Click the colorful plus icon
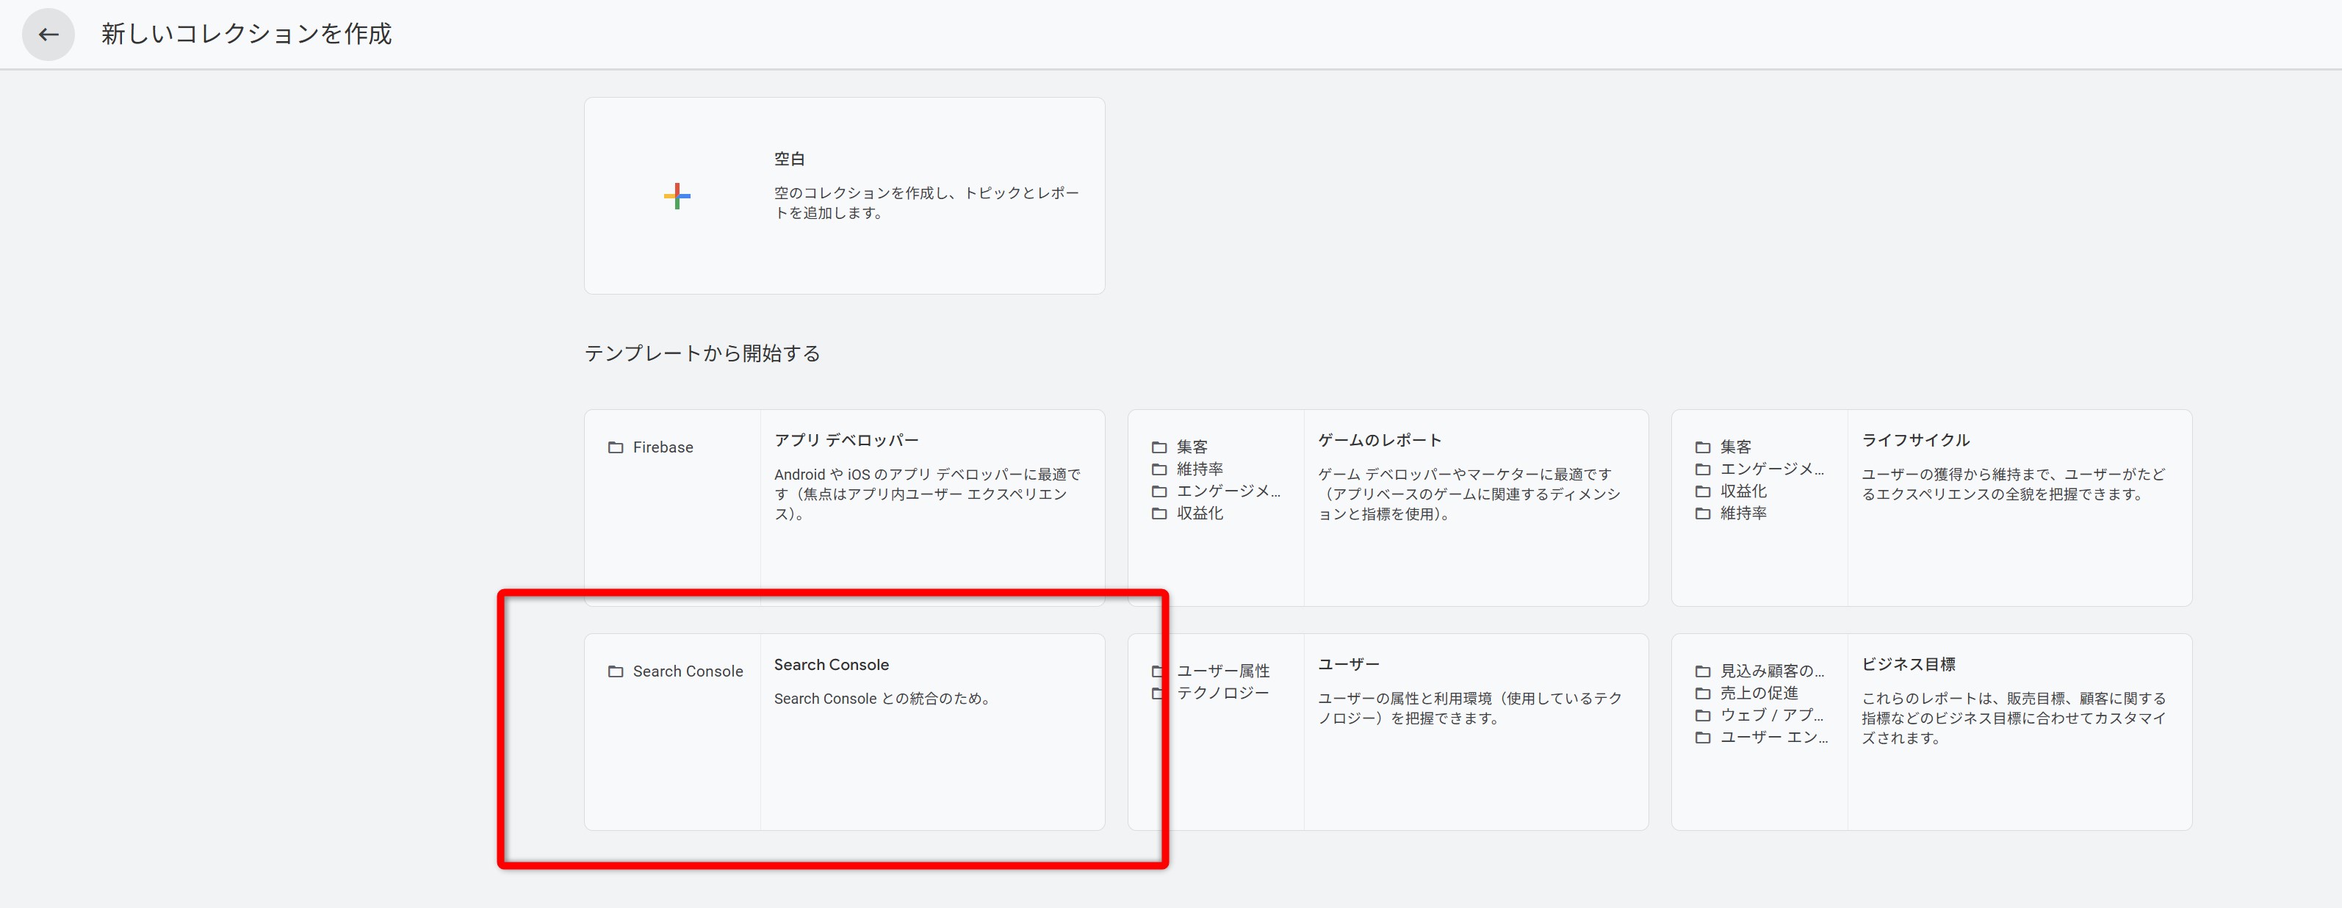This screenshot has height=908, width=2342. coord(677,195)
